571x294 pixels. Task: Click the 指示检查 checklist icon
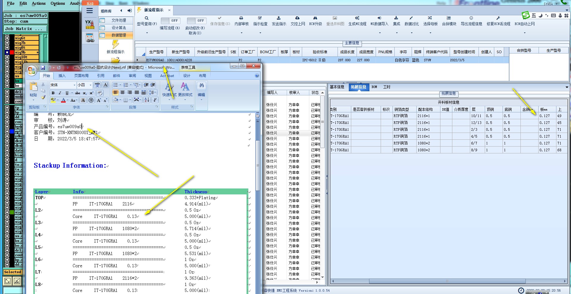tap(260, 18)
